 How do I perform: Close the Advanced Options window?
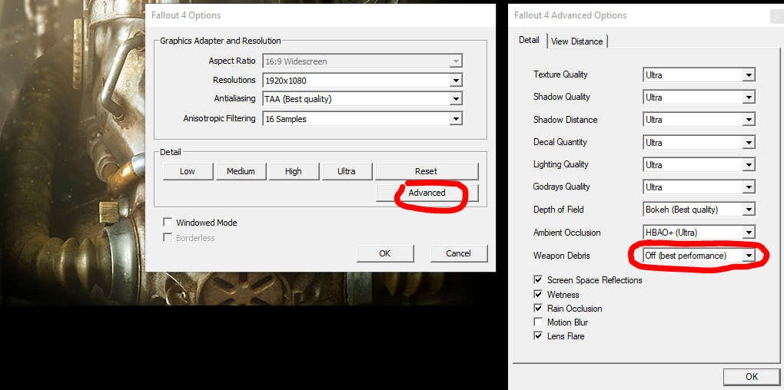(777, 16)
